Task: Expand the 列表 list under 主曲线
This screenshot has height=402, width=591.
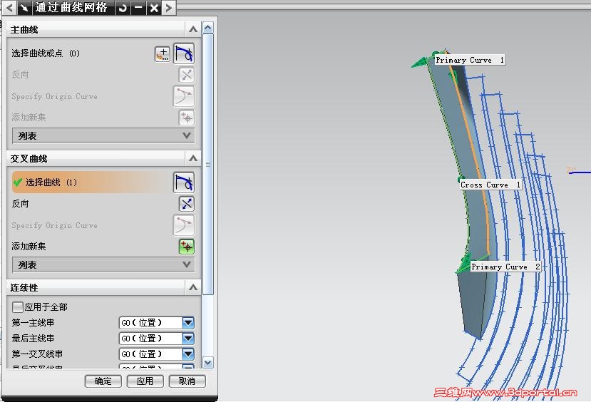Action: tap(103, 135)
